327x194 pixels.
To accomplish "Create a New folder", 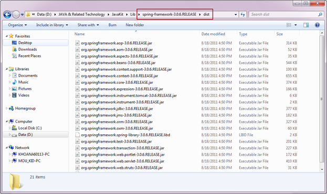I will tap(135, 25).
